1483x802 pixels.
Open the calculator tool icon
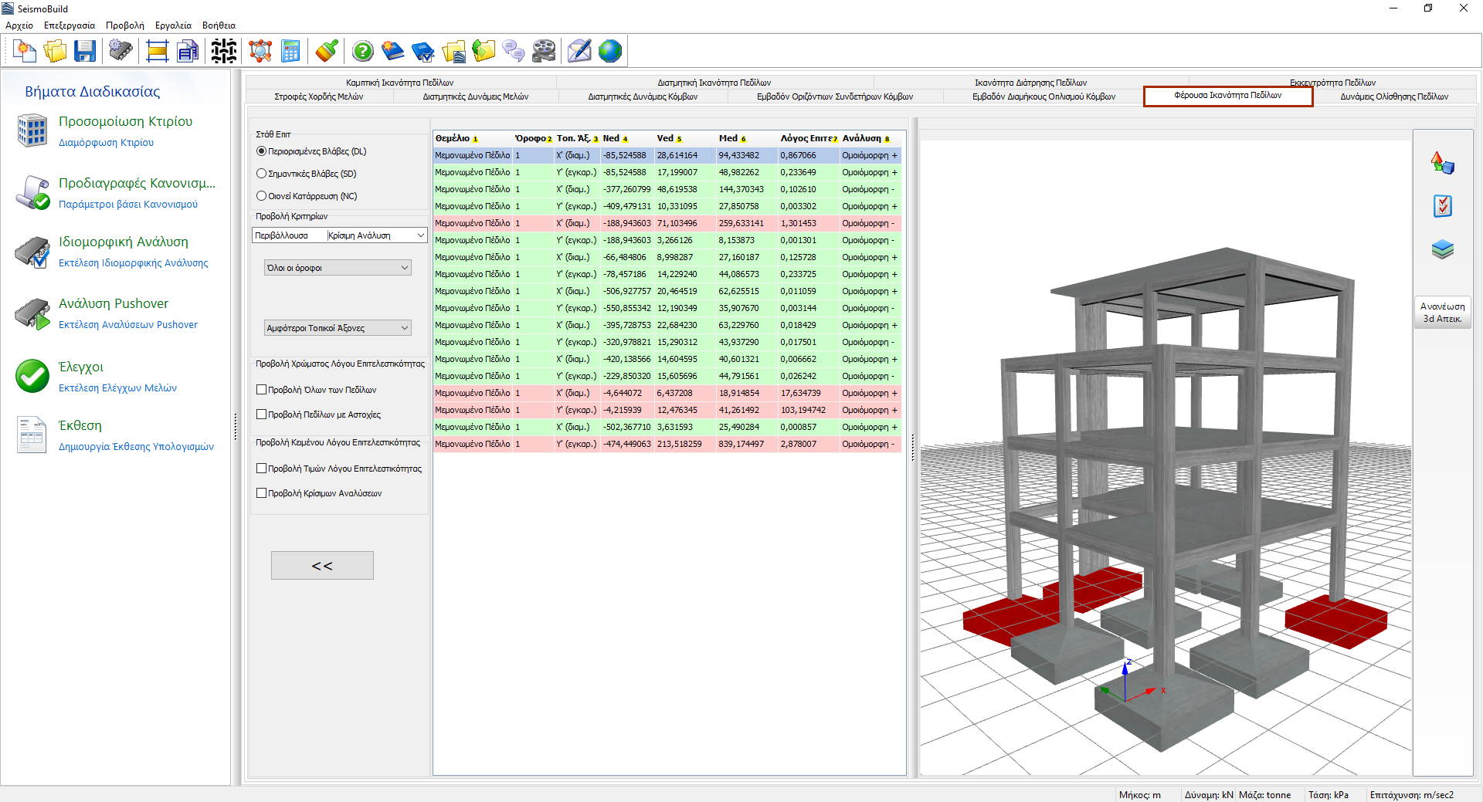[290, 52]
